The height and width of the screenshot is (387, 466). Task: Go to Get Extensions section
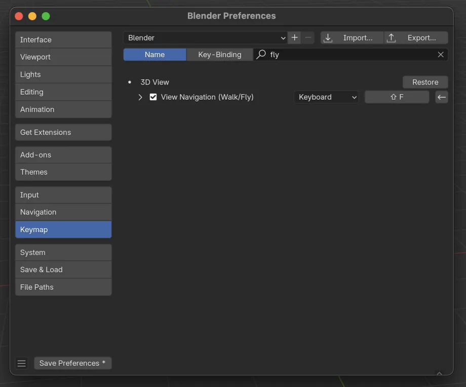(x=63, y=133)
